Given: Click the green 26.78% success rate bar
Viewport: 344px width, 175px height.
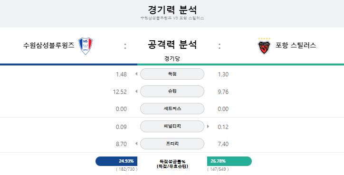Looking at the screenshot, I should 229,161.
